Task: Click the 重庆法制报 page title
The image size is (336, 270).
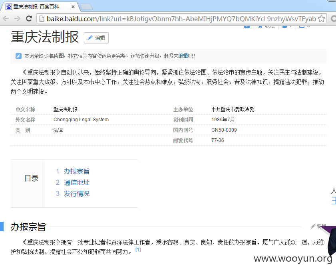Action: point(45,37)
